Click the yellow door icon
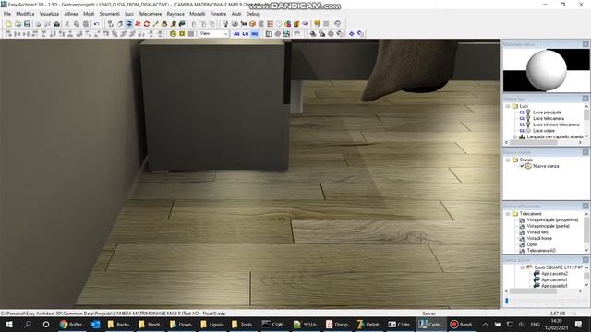Viewport: 591px width, 332px height. [296, 24]
